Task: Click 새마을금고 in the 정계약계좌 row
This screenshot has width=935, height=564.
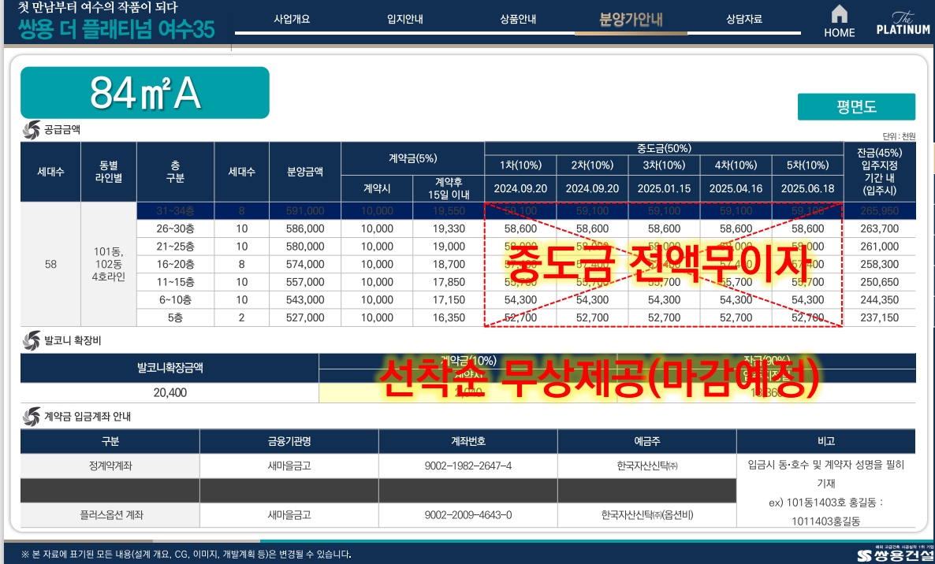Action: 289,466
